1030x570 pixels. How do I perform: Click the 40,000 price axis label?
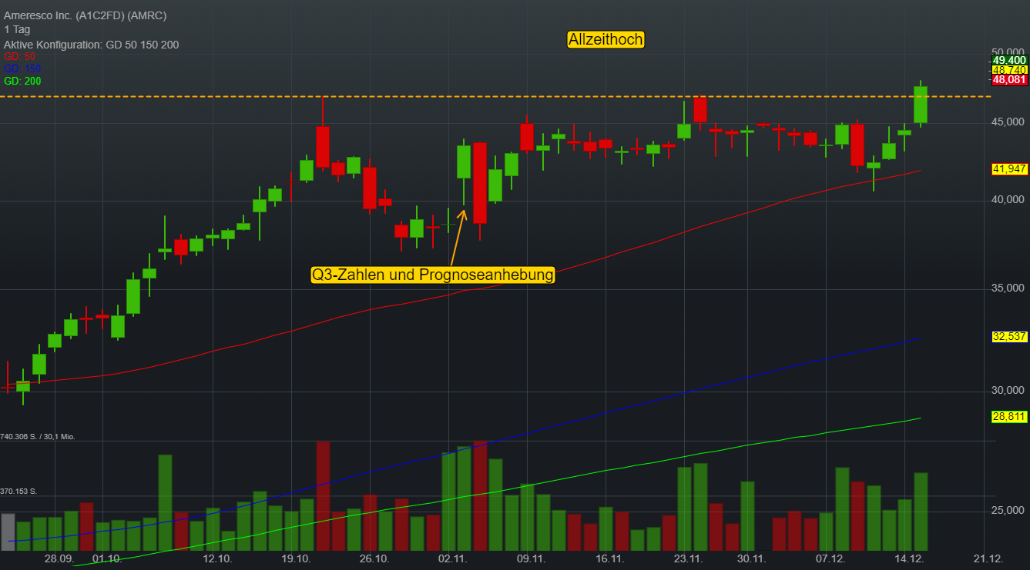click(1008, 199)
